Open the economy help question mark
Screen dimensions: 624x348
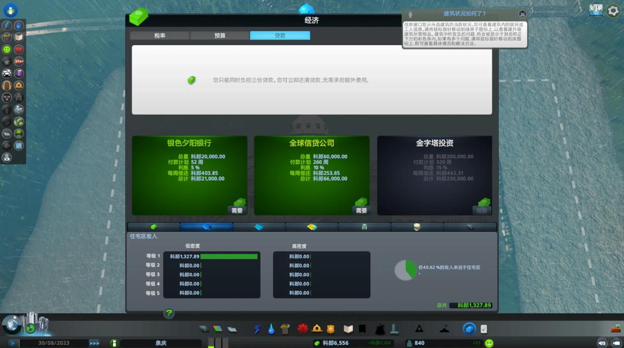click(x=169, y=313)
